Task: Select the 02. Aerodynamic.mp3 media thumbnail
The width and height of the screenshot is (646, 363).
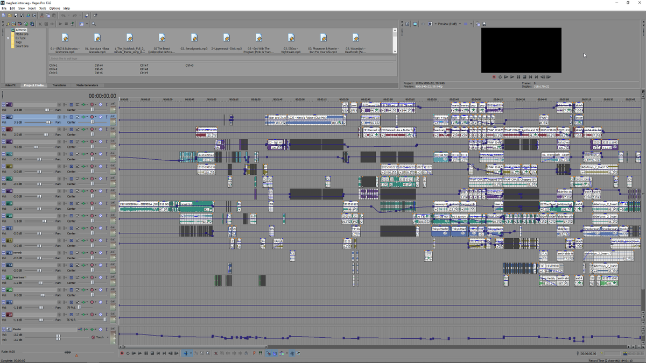Action: click(194, 38)
